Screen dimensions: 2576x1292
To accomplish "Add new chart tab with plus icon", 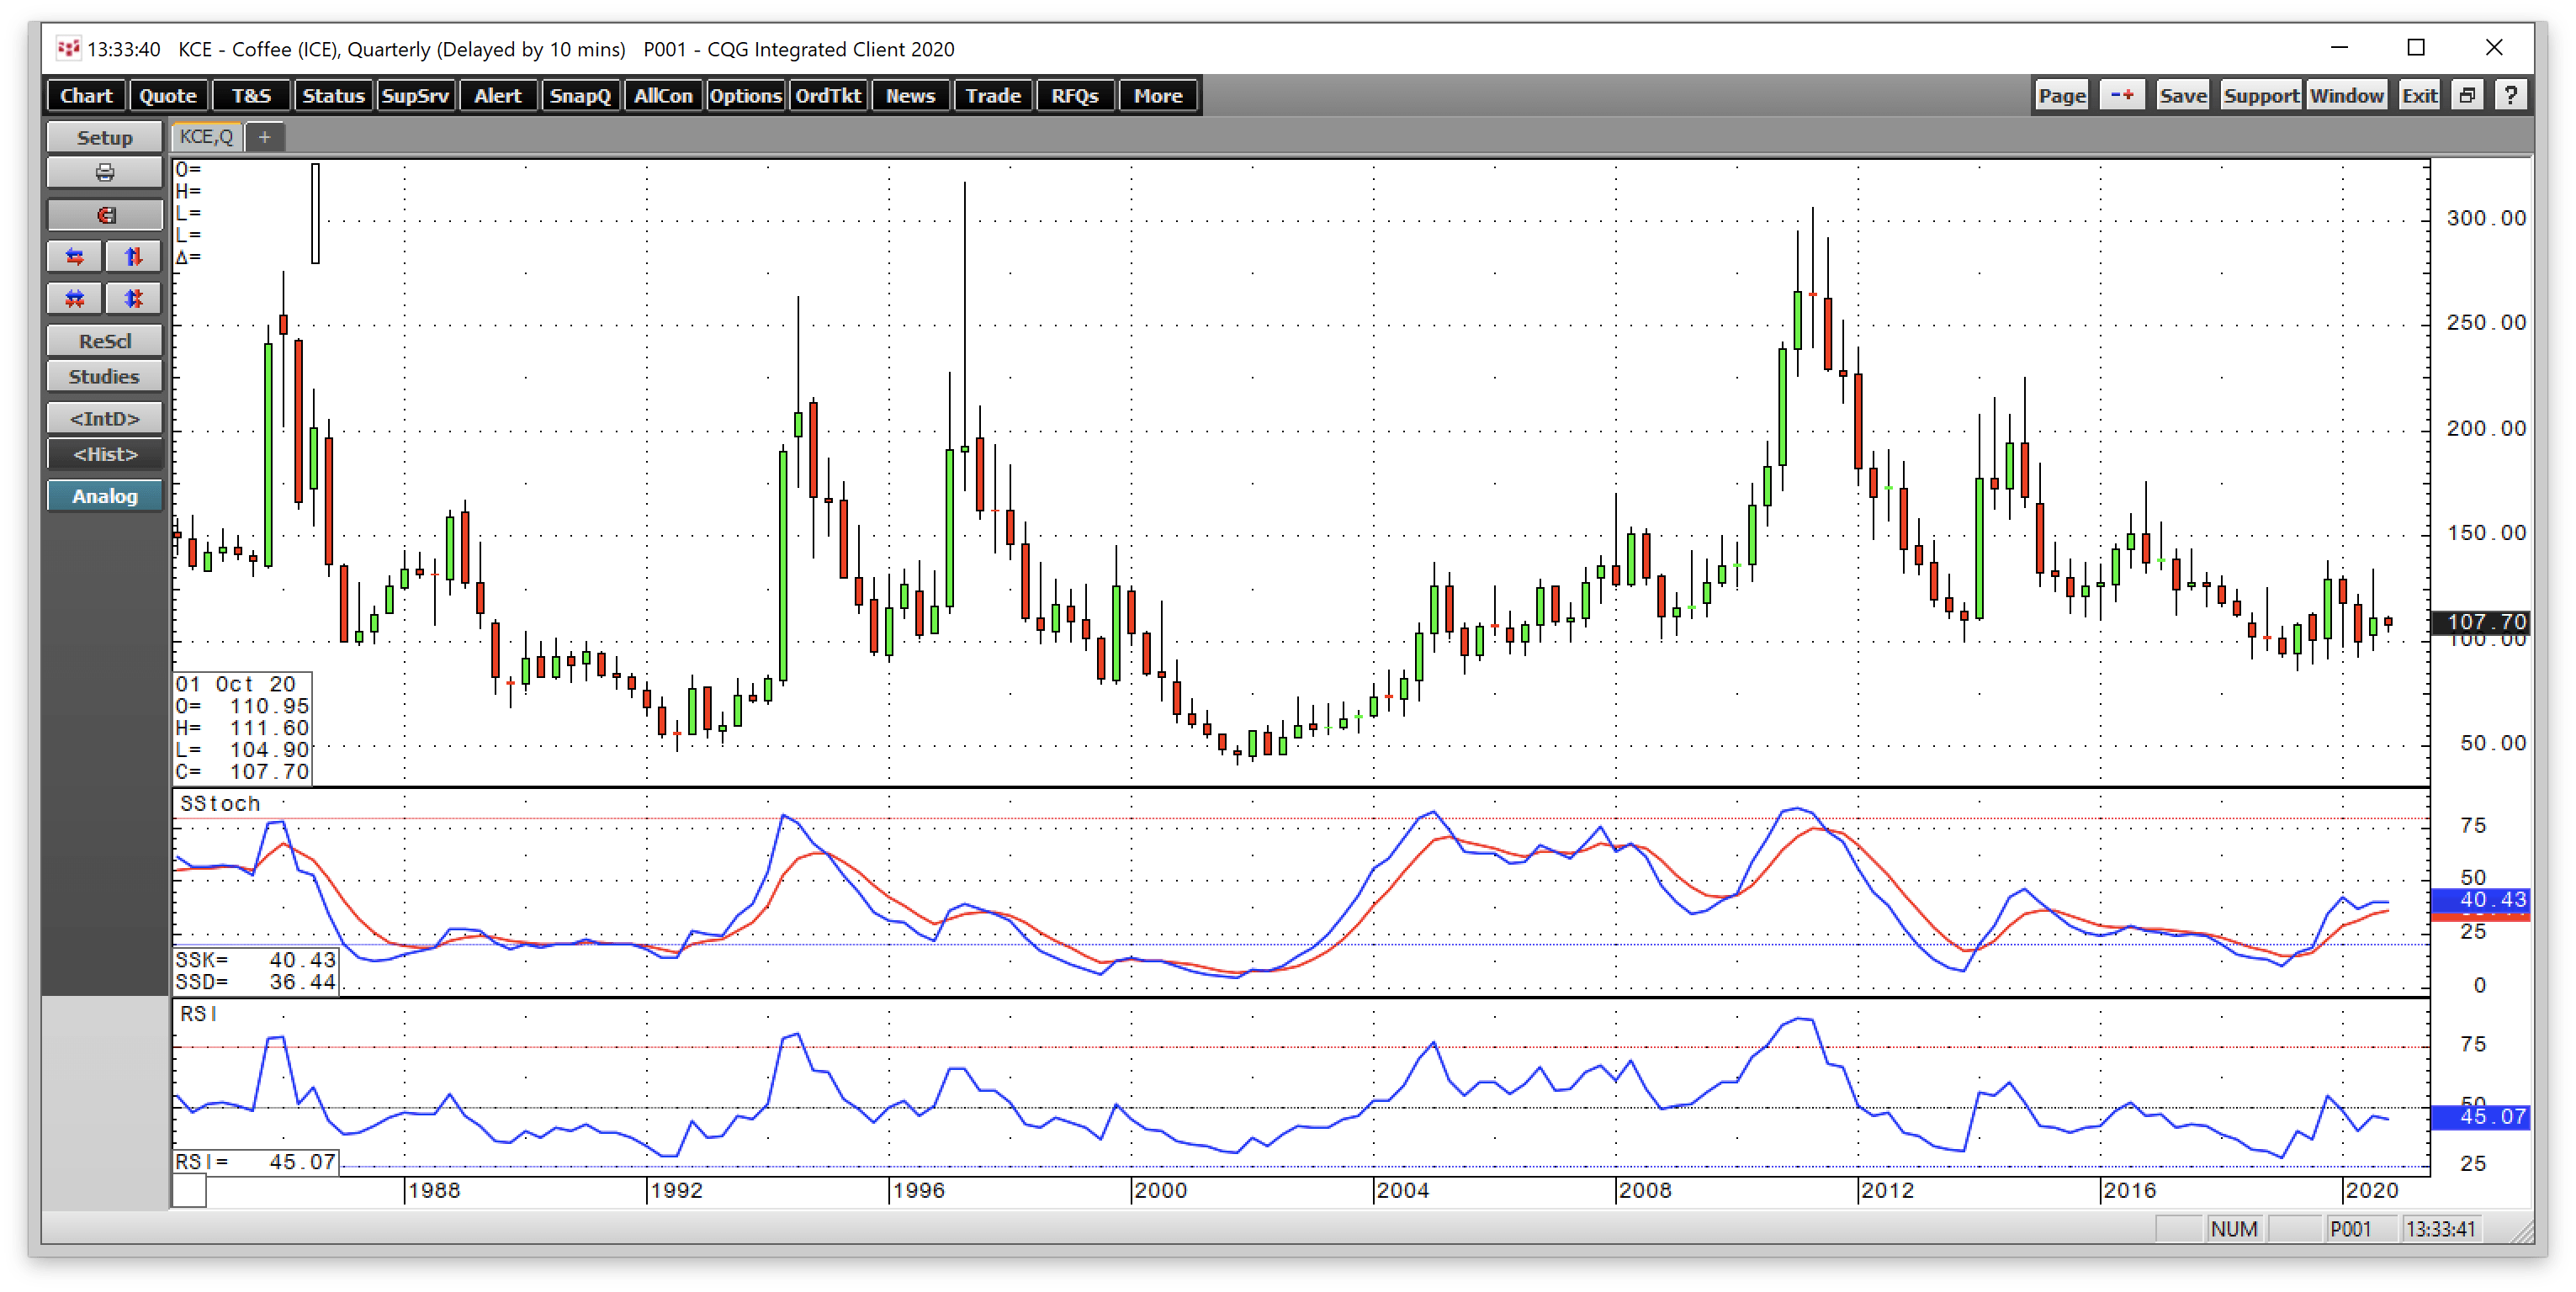I will coord(264,137).
